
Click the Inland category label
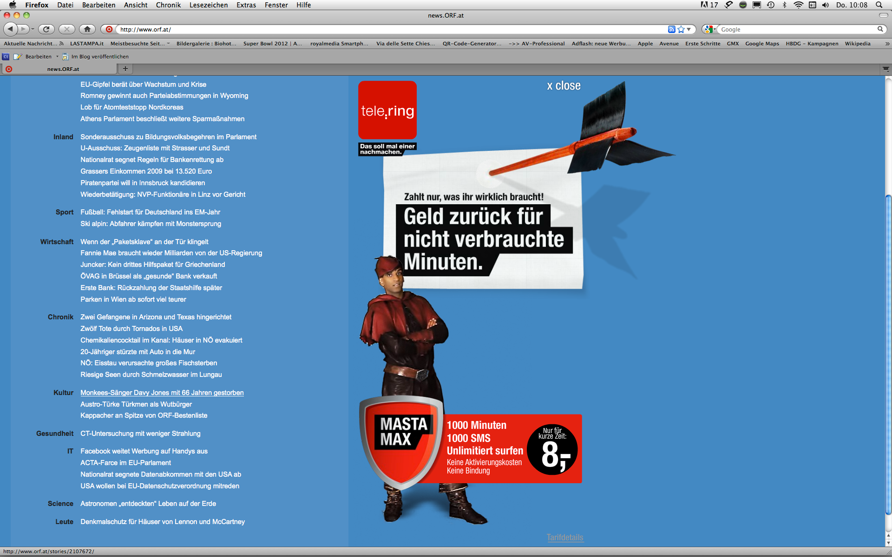63,137
